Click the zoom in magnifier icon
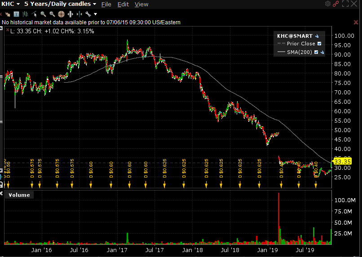This screenshot has width=362, height=257. (44, 14)
